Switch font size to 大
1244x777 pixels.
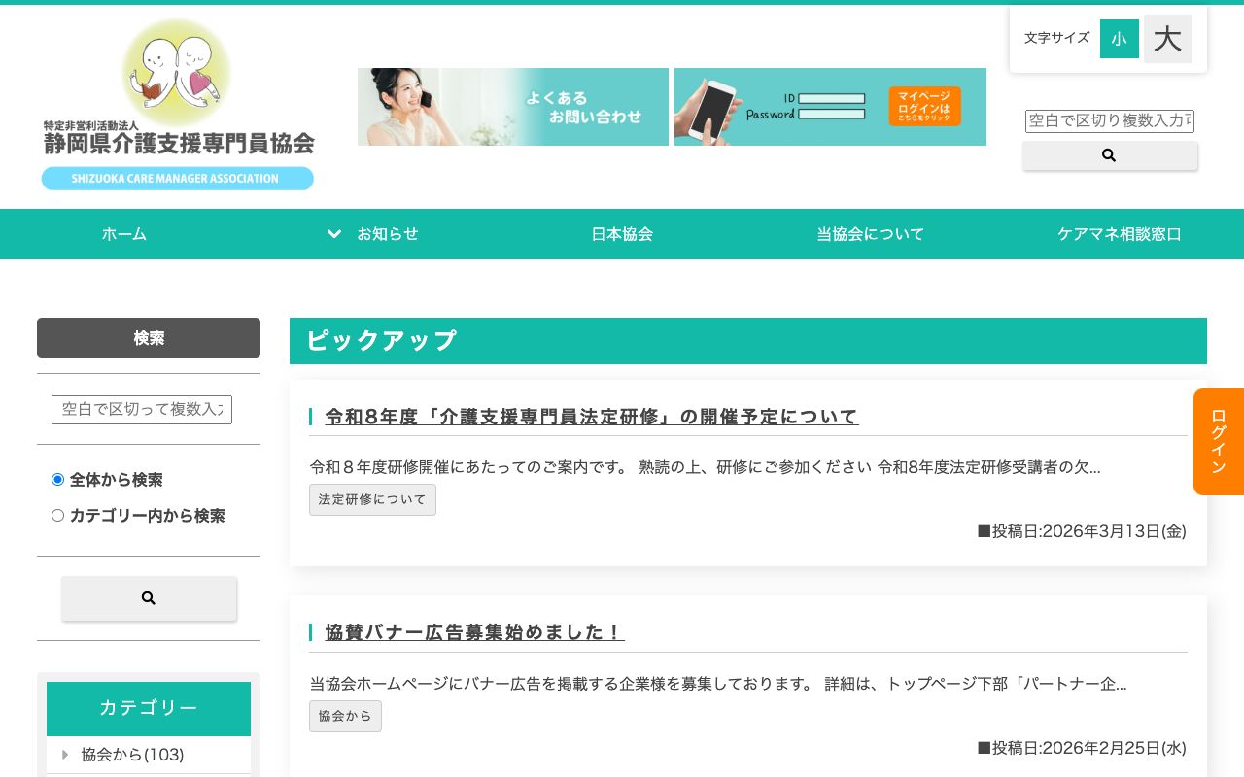tap(1168, 39)
